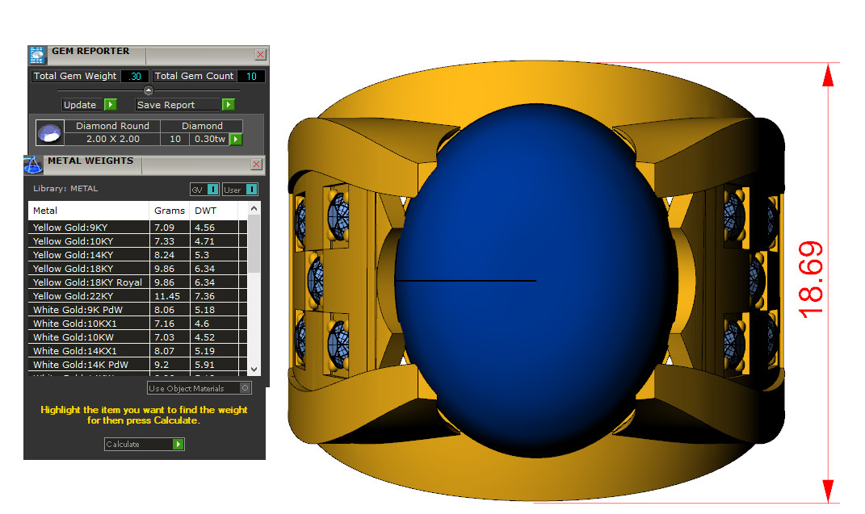Click the Total Gem Weight value field
865x514 pixels.
134,77
